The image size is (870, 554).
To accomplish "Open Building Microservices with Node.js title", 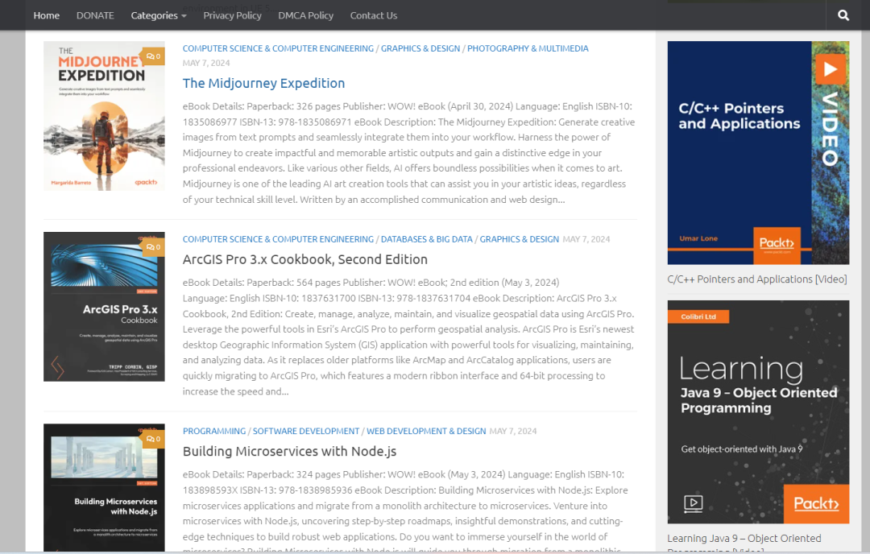I will (x=290, y=452).
